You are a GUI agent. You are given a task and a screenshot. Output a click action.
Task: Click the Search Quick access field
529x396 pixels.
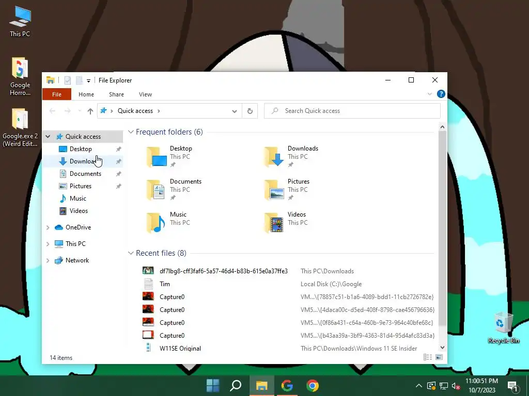point(352,111)
